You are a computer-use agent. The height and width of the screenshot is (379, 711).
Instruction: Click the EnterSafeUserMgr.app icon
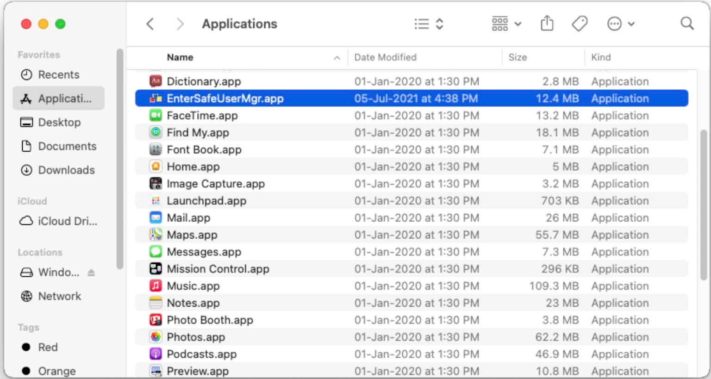(x=156, y=98)
